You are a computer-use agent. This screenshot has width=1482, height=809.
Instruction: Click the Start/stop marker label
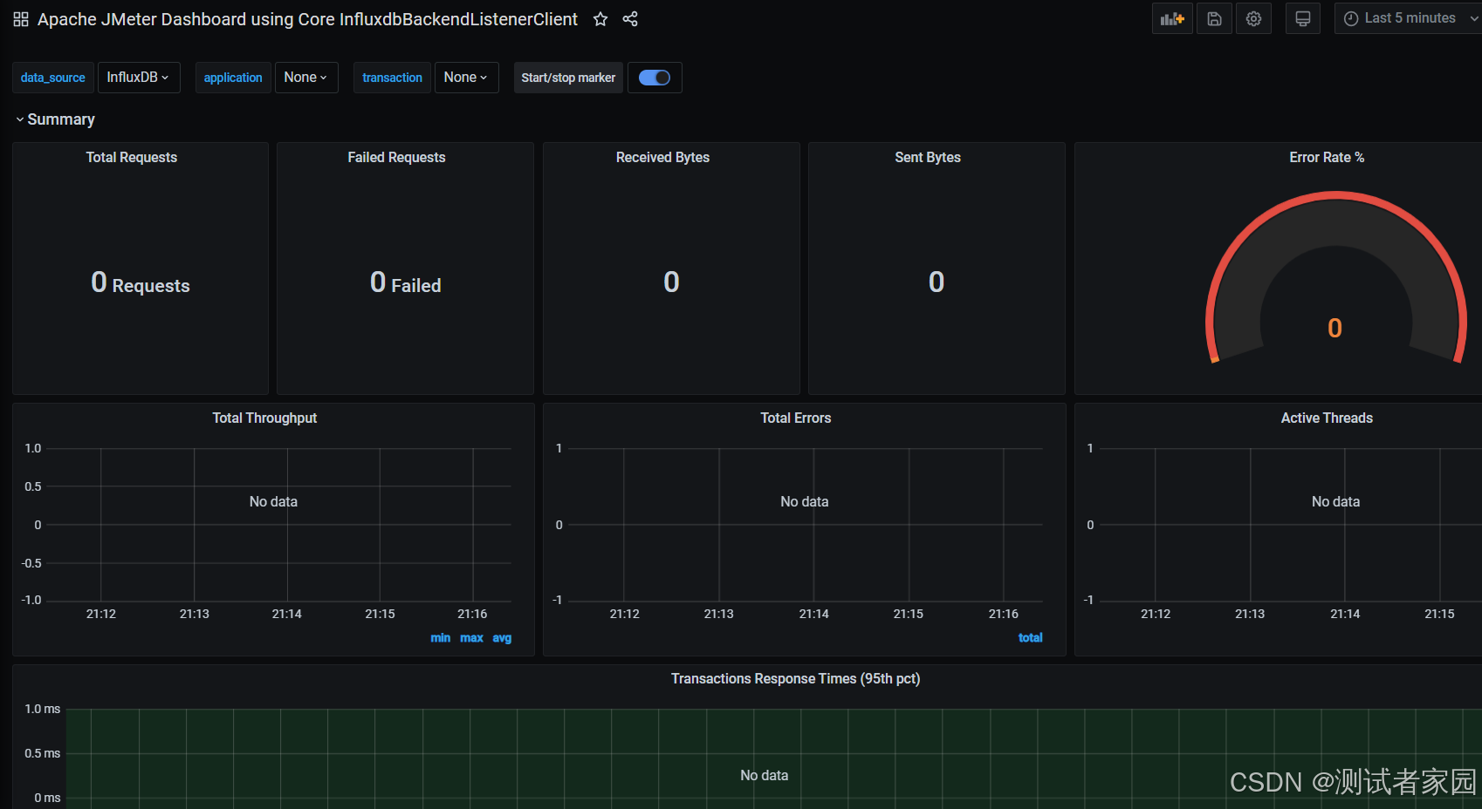coord(568,78)
